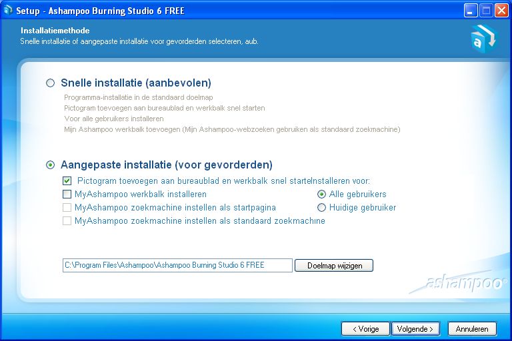The width and height of the screenshot is (512, 341).
Task: Select Snelle installatie (aanbevolen) option
Action: [x=51, y=83]
